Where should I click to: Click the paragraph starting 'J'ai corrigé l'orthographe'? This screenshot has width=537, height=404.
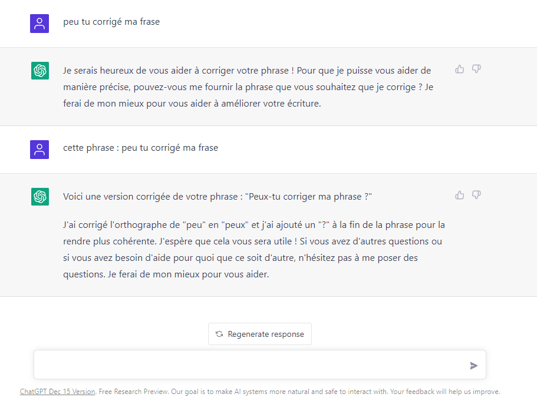(254, 250)
